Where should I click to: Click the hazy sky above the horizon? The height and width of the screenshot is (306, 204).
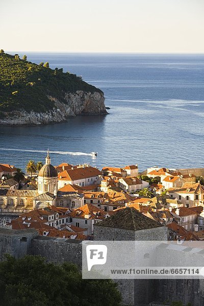coord(102,25)
